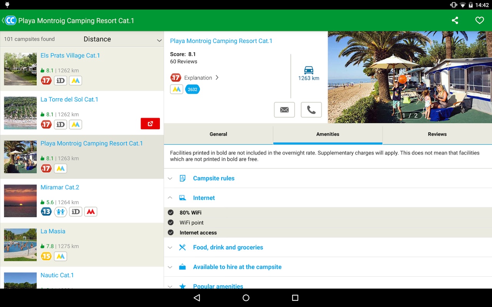This screenshot has width=492, height=307.
Task: Tap red 17 badge for Els Prats Village
Action: pos(46,81)
